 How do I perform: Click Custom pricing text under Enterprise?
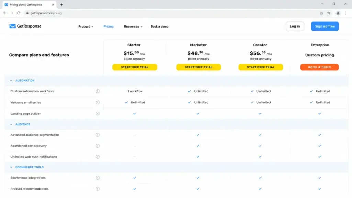coord(319,55)
